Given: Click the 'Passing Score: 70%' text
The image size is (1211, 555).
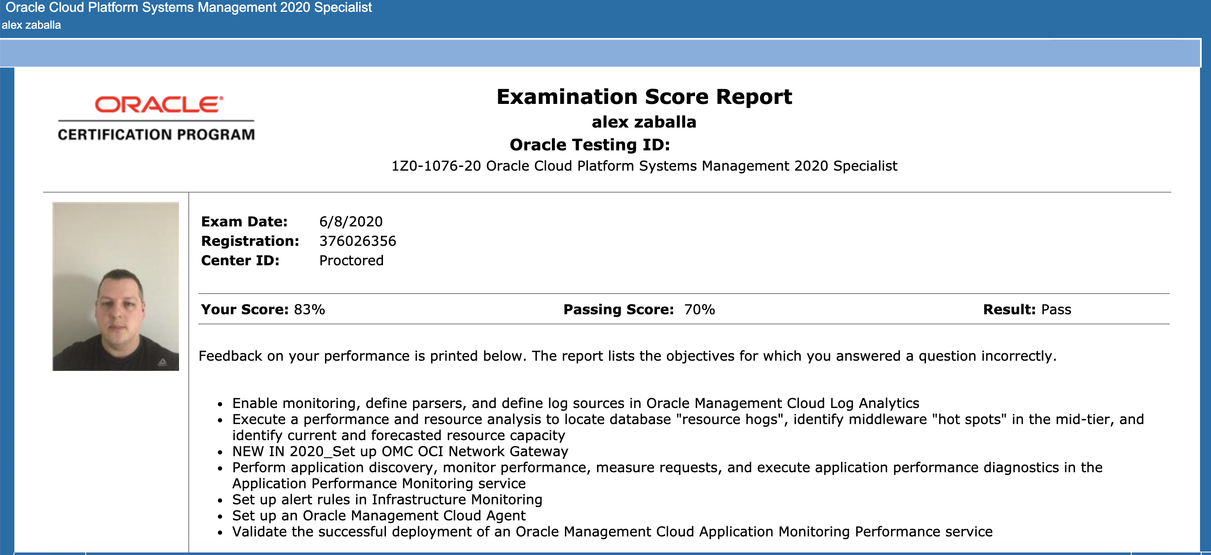Looking at the screenshot, I should pyautogui.click(x=639, y=310).
